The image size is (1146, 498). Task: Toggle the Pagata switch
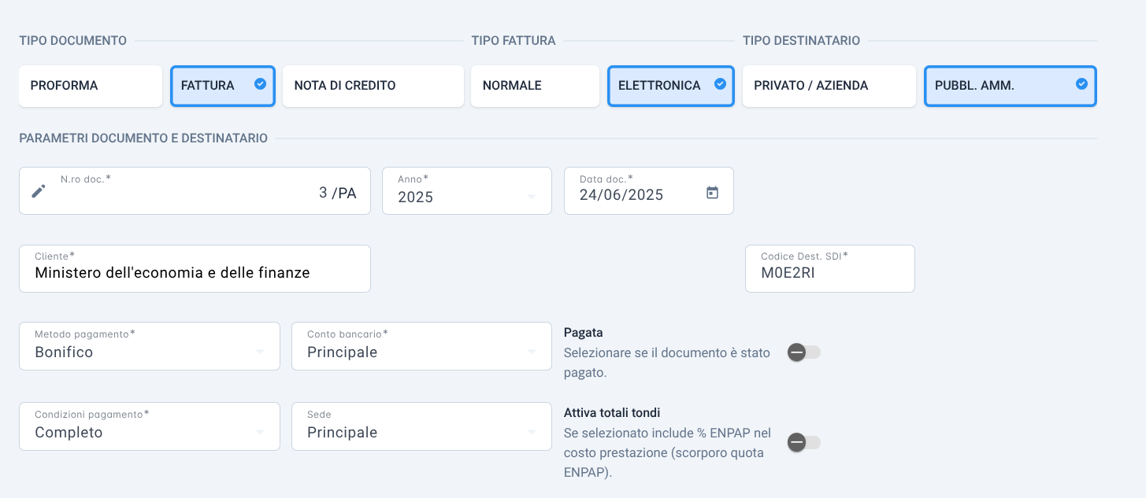coord(804,352)
